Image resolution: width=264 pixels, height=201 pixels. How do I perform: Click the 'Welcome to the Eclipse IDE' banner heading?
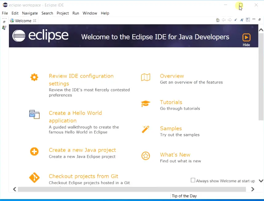click(155, 37)
